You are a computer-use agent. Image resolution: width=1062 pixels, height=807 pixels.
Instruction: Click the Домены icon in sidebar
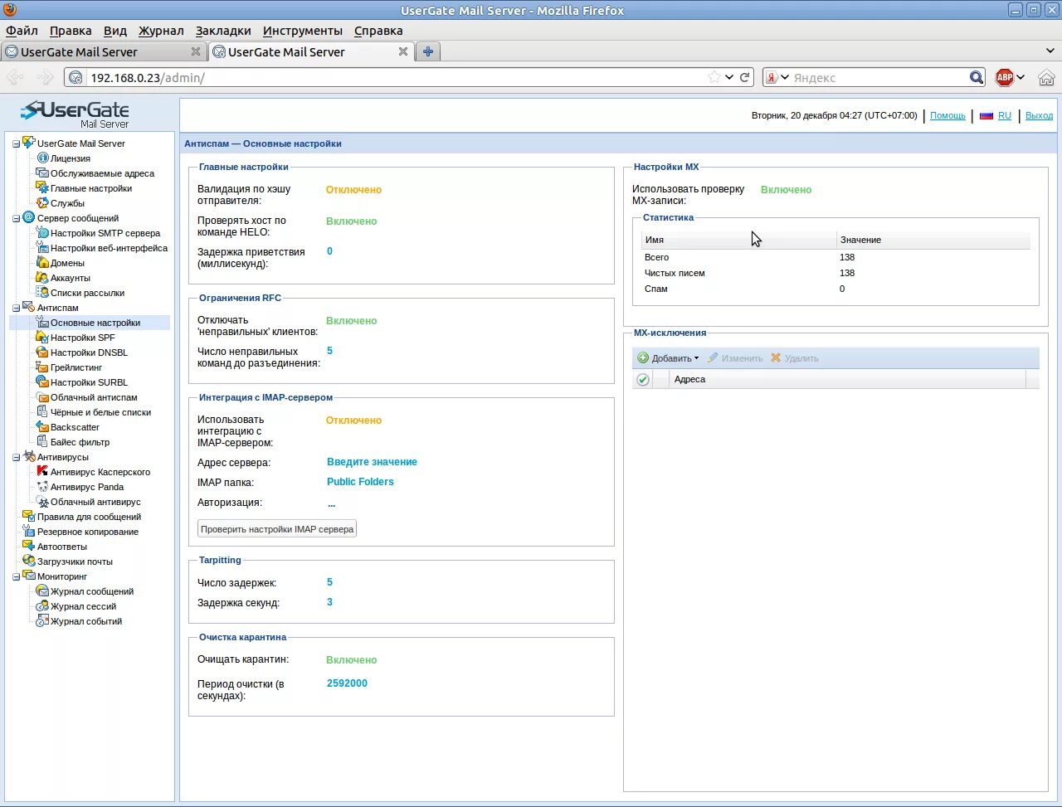point(42,262)
